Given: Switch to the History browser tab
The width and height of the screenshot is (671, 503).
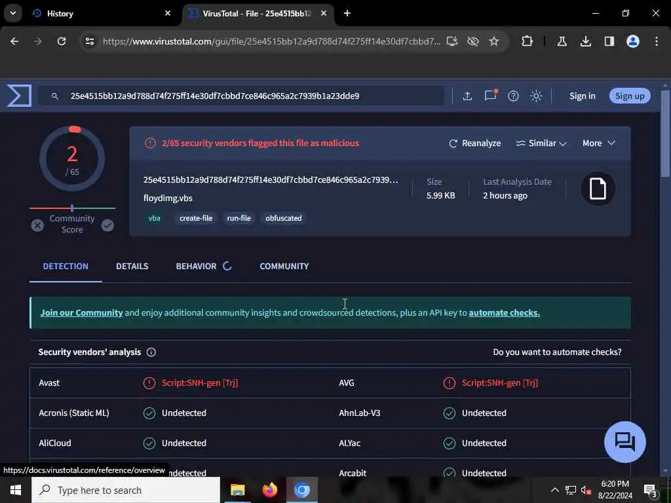Looking at the screenshot, I should (x=102, y=14).
